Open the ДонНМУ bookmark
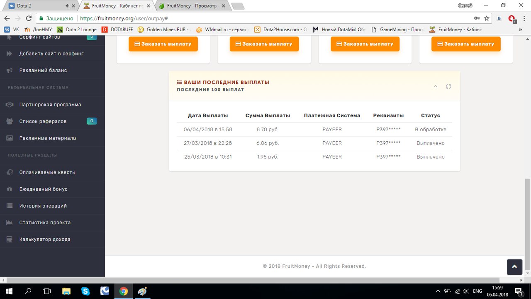 click(39, 29)
